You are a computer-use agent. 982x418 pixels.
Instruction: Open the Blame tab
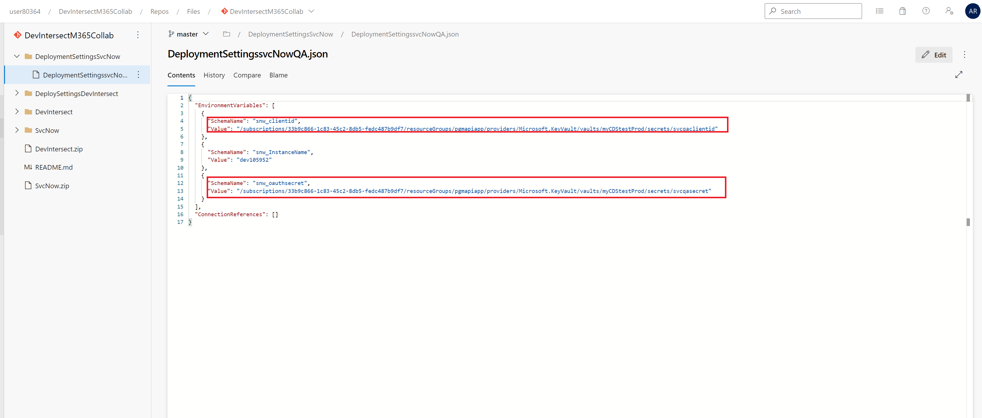coord(278,75)
